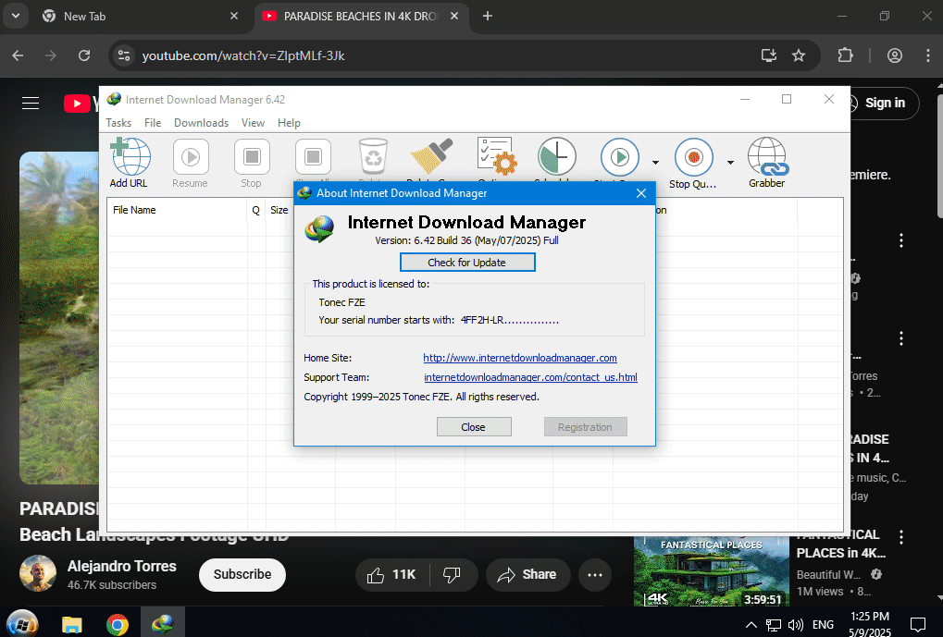Open File Explorer from the taskbar

pos(71,624)
